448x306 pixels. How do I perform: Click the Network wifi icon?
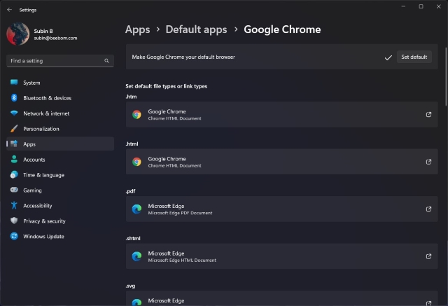click(x=14, y=113)
